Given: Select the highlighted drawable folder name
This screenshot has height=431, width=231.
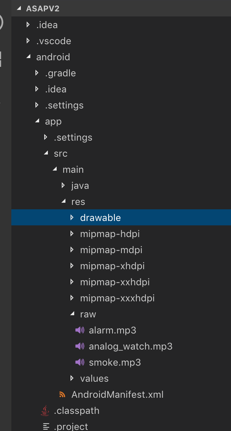Looking at the screenshot, I should 101,218.
